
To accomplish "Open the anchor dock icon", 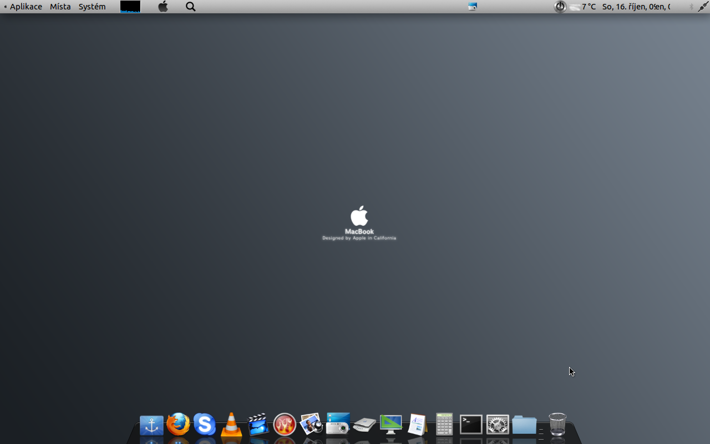I will pyautogui.click(x=151, y=425).
